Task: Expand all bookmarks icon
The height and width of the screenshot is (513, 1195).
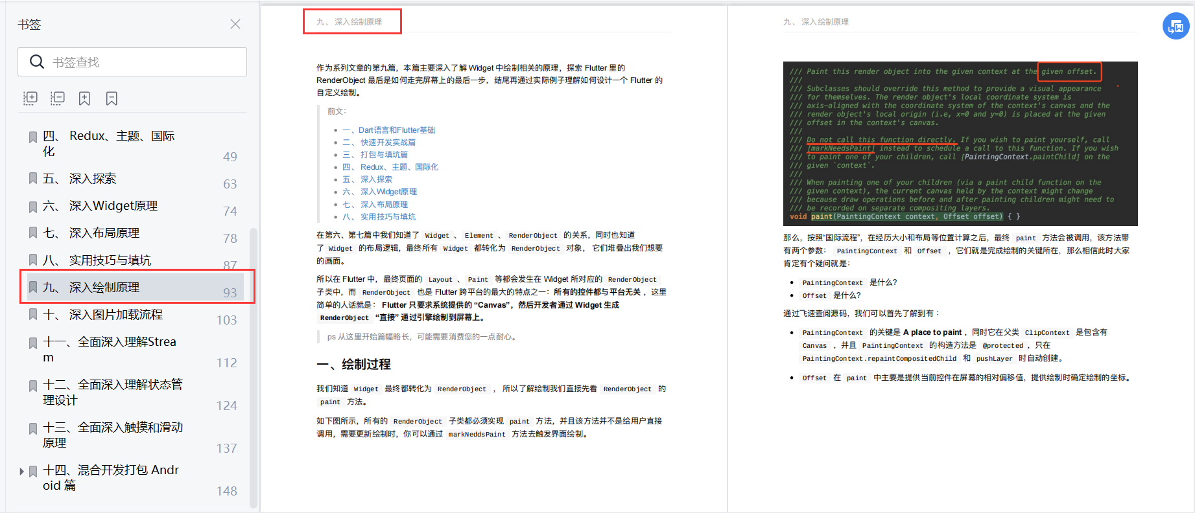Action: click(x=30, y=98)
